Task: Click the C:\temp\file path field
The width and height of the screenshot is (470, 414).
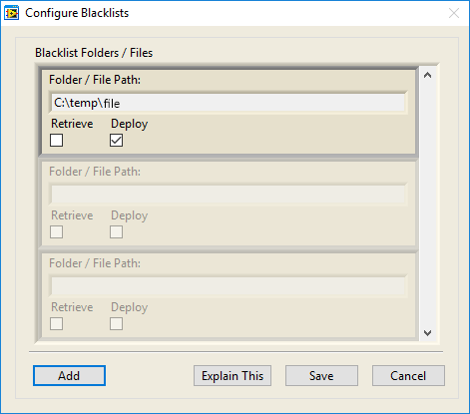Action: pos(229,103)
